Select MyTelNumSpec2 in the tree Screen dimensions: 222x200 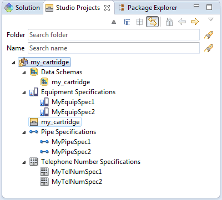tap(71, 182)
